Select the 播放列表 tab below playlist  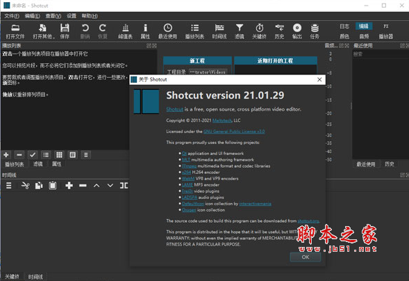[x=15, y=164]
